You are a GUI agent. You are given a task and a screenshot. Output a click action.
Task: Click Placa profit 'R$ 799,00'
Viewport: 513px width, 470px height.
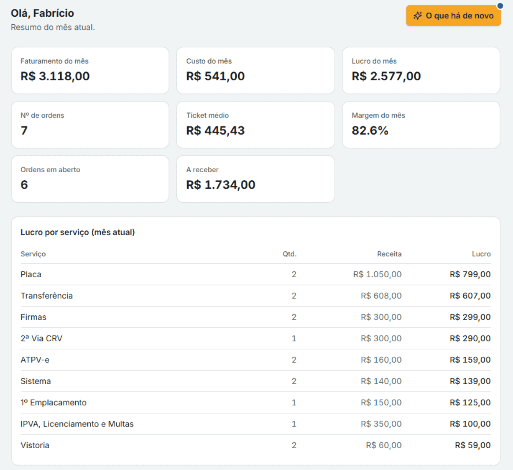[470, 274]
